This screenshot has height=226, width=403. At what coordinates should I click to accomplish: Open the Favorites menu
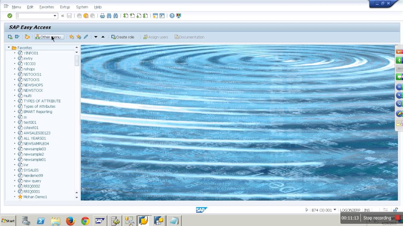click(47, 7)
